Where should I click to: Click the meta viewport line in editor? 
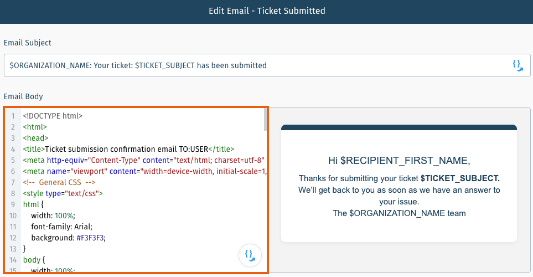tap(144, 171)
